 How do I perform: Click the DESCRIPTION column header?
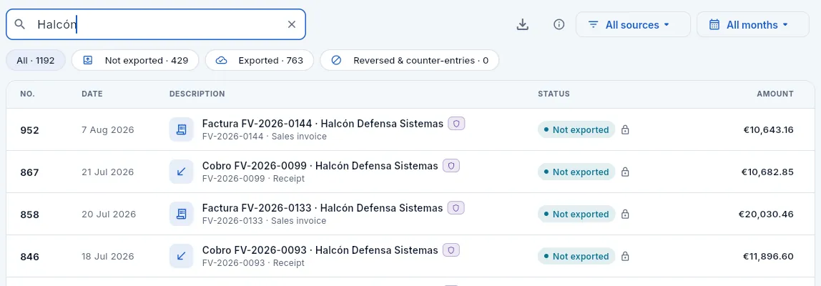coord(197,94)
